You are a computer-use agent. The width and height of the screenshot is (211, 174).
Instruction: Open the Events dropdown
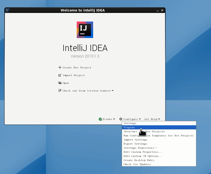[x=109, y=119]
